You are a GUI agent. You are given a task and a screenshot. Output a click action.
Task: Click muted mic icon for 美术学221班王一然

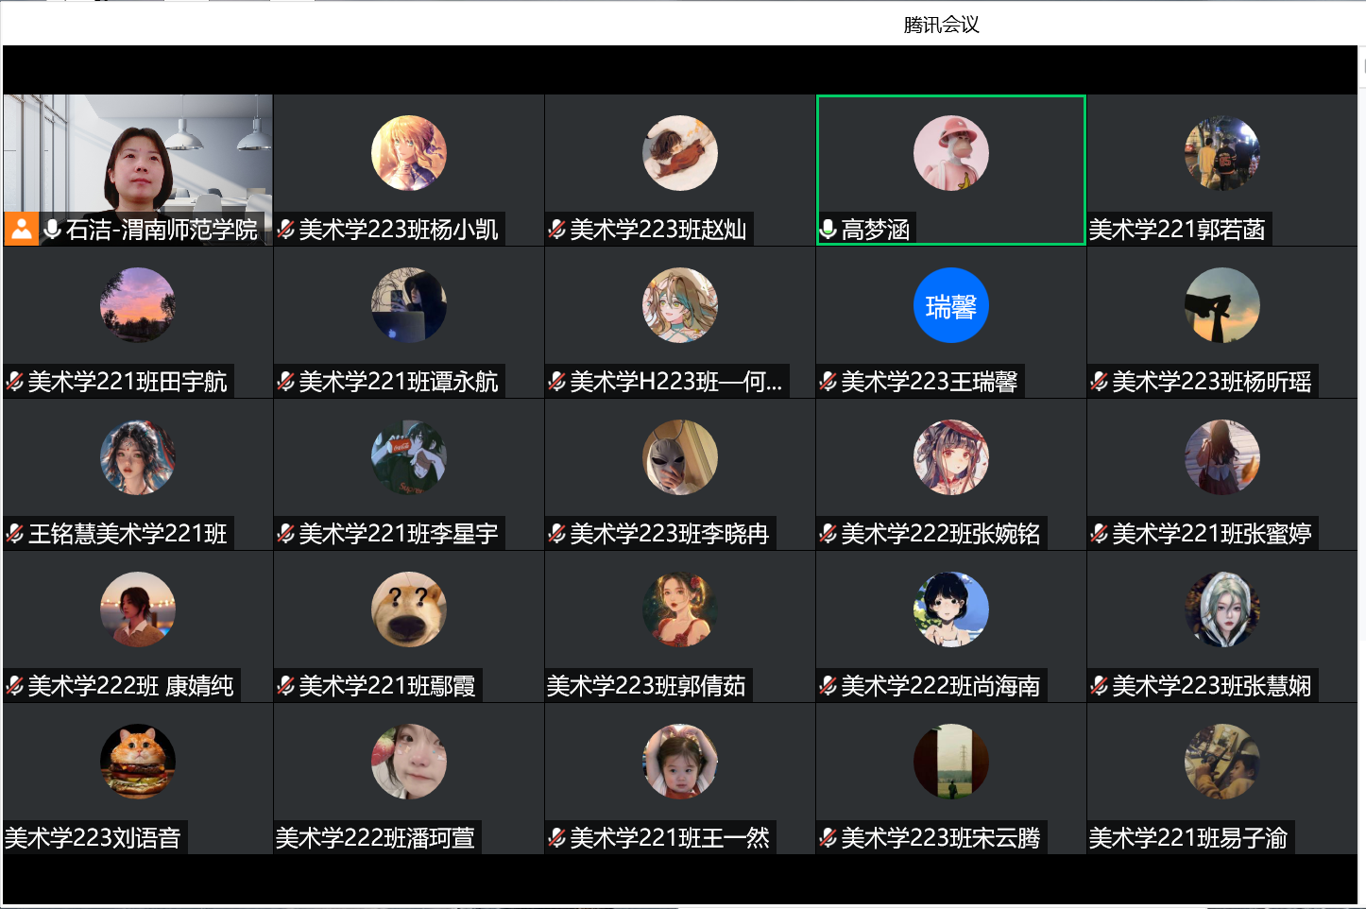pyautogui.click(x=557, y=838)
